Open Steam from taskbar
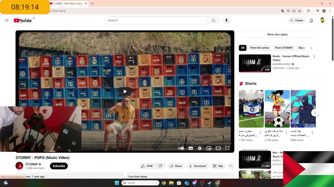Viewport: 334px width, 187px height. coord(210,183)
